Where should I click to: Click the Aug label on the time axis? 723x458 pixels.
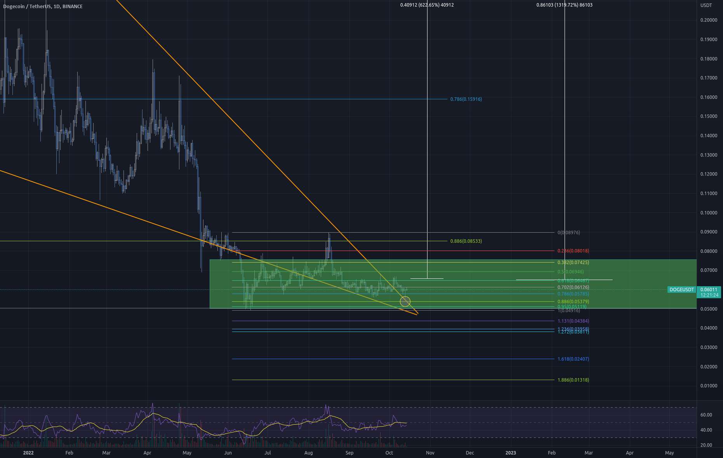coord(309,453)
